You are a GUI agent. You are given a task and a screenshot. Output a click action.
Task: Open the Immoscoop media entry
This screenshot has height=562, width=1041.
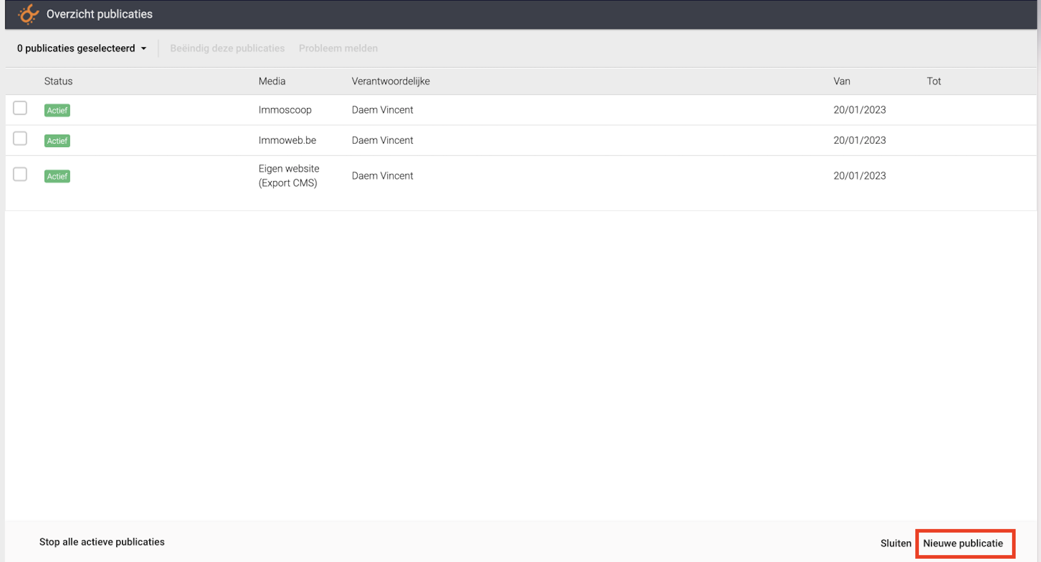point(285,110)
